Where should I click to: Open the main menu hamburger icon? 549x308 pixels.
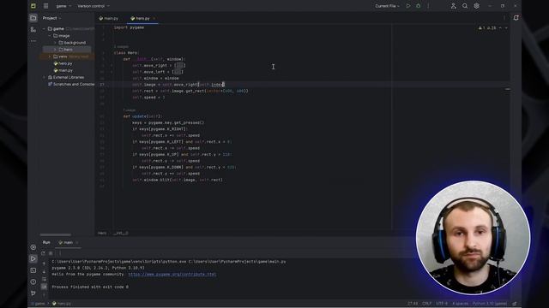[45, 6]
